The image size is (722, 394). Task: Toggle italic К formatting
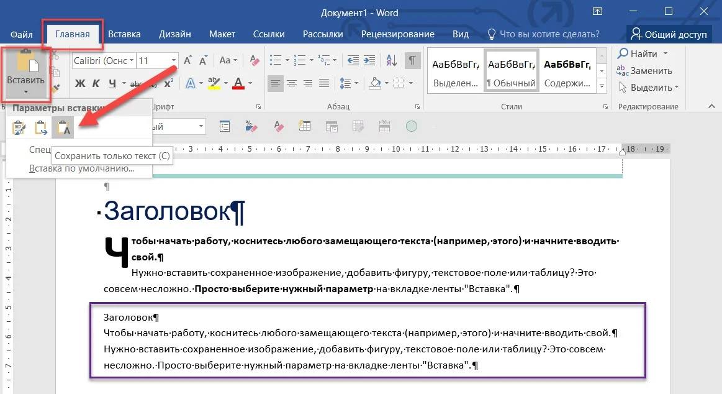click(96, 83)
